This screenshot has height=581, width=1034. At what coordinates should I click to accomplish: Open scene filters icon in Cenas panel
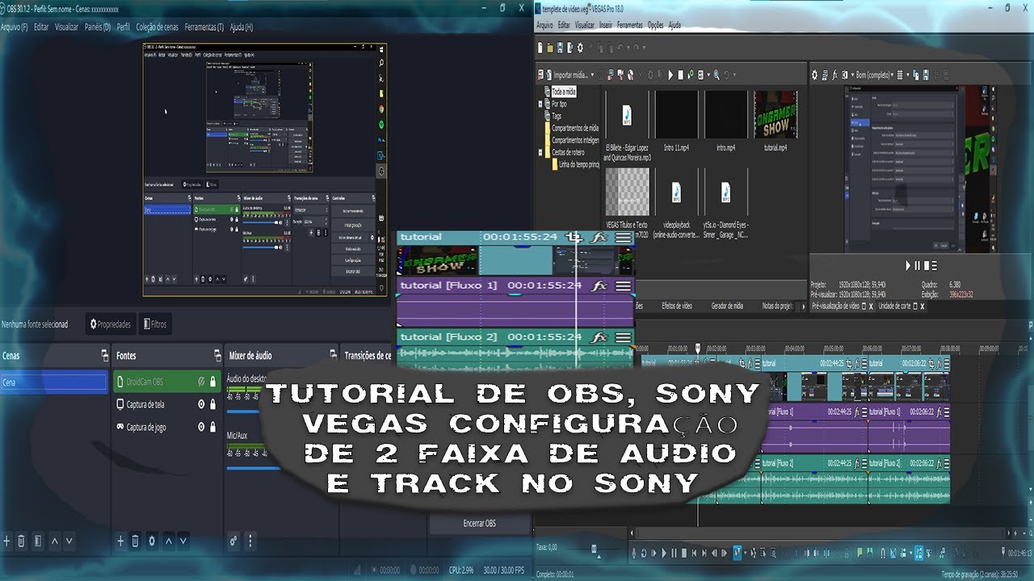tap(38, 541)
